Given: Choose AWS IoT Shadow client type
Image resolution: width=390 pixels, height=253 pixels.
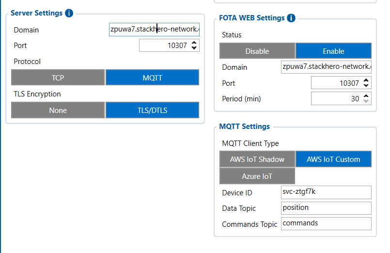Looking at the screenshot, I should [257, 159].
